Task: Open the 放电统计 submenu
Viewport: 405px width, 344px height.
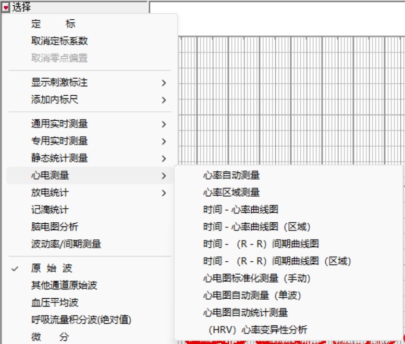Action: pos(90,193)
